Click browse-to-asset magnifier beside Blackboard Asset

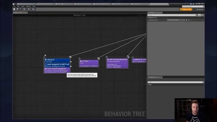point(189,20)
